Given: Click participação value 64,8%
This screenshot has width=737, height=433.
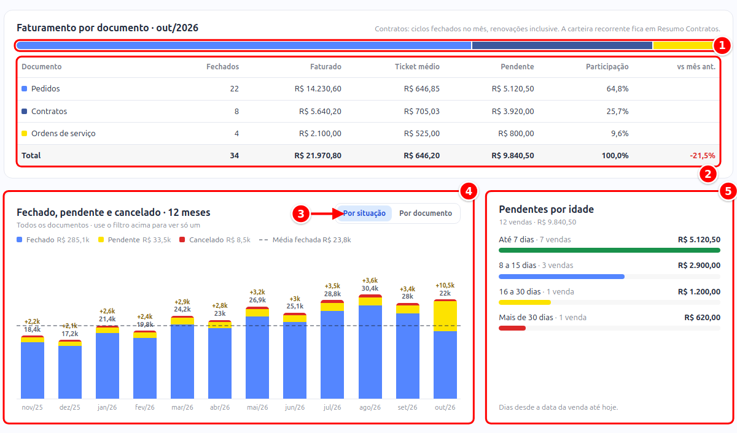Looking at the screenshot, I should pyautogui.click(x=617, y=89).
